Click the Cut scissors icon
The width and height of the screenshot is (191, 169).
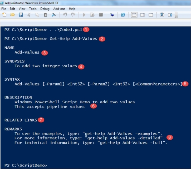pyautogui.click(x=29, y=15)
